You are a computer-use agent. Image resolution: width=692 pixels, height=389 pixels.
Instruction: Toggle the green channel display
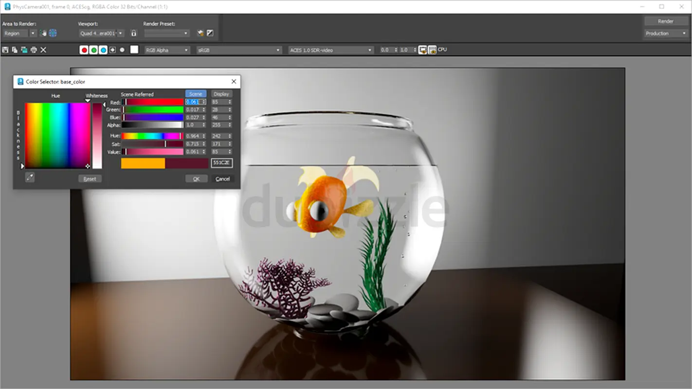93,50
